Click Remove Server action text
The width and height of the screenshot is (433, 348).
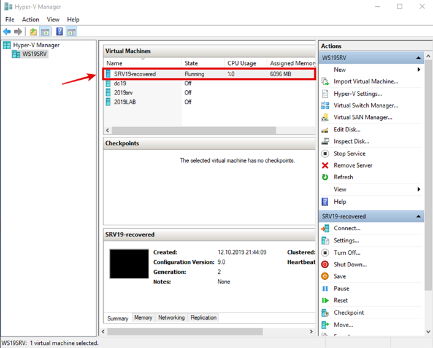[353, 165]
